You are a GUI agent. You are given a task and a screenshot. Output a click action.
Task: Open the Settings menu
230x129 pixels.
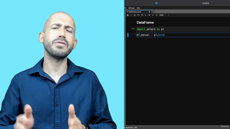pos(131,8)
